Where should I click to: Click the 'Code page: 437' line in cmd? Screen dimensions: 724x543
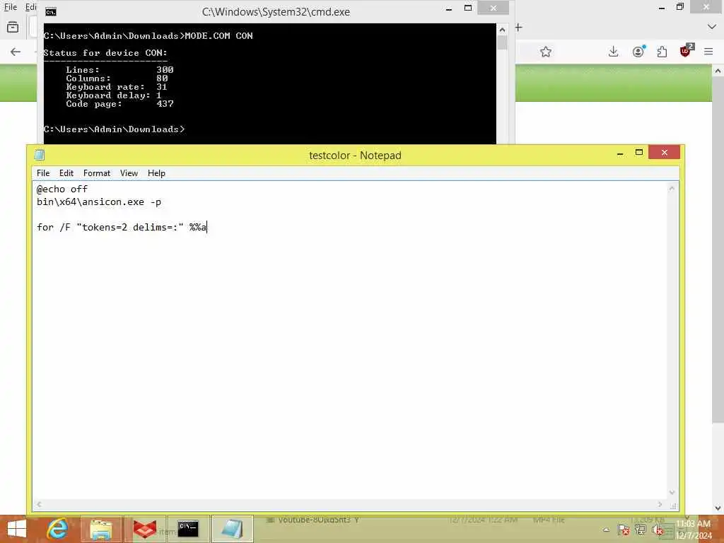(x=119, y=104)
